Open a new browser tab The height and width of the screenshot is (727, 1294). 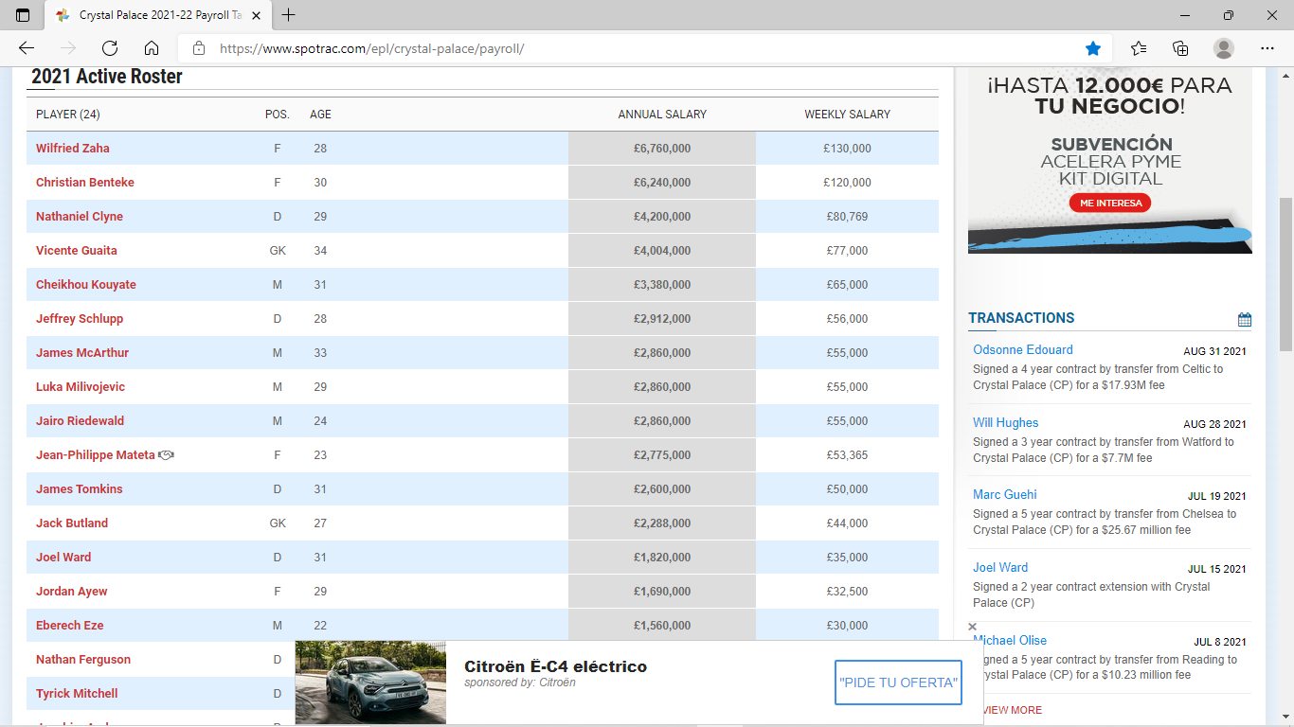[x=289, y=15]
